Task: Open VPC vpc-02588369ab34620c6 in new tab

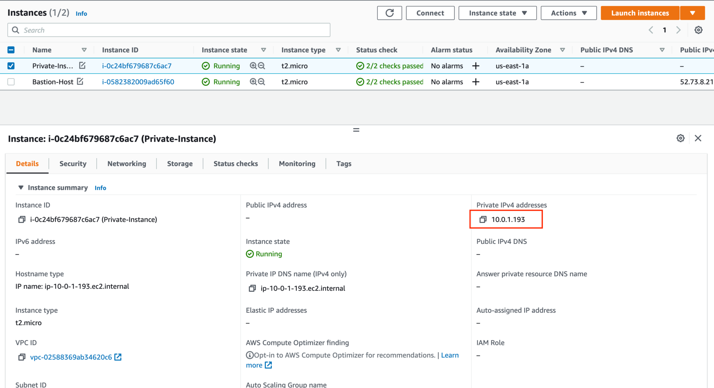Action: (x=118, y=357)
